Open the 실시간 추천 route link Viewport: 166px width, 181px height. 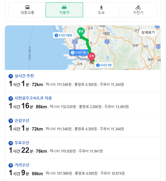24,76
